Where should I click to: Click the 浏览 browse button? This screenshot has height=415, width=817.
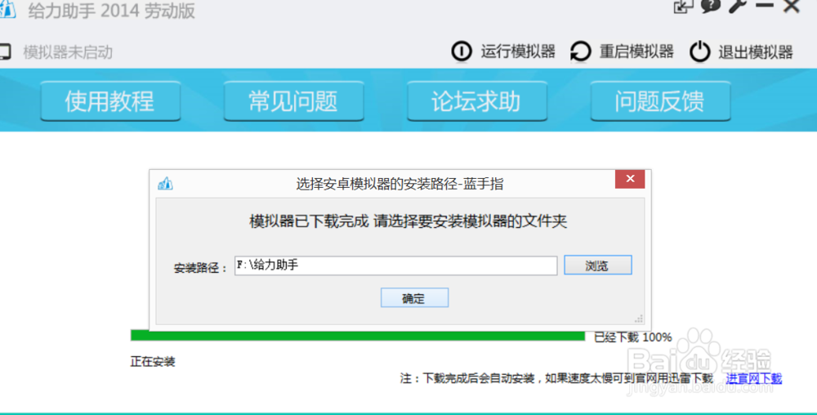tap(598, 265)
